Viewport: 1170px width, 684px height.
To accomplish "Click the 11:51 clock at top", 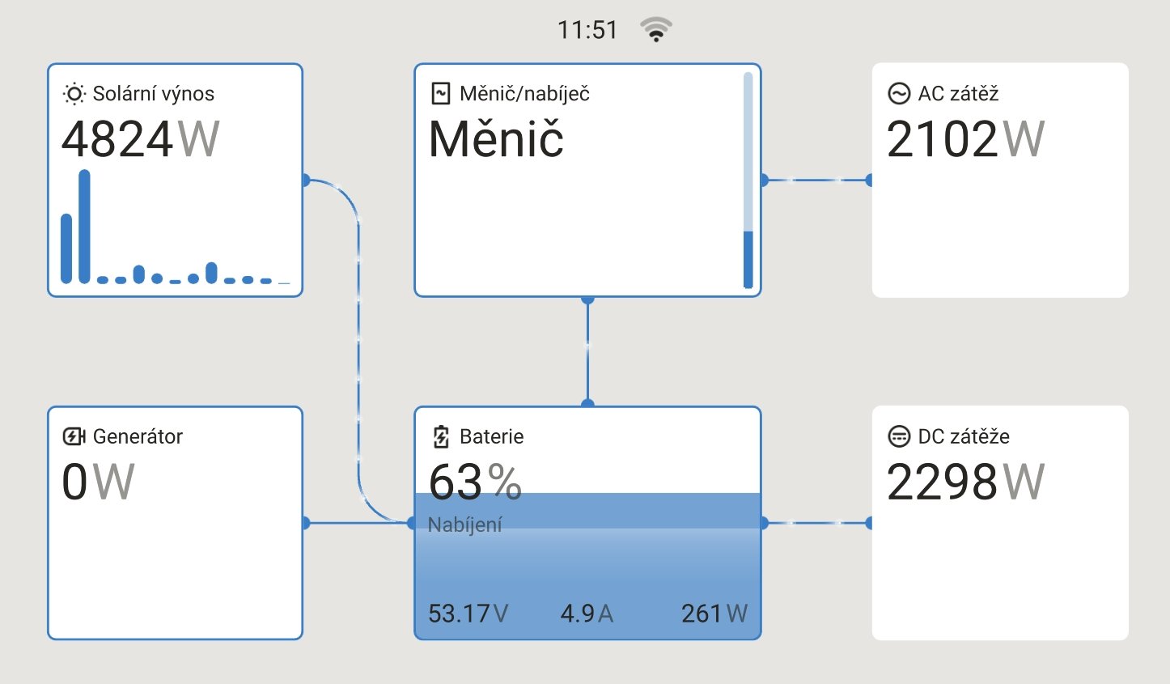I will (587, 31).
